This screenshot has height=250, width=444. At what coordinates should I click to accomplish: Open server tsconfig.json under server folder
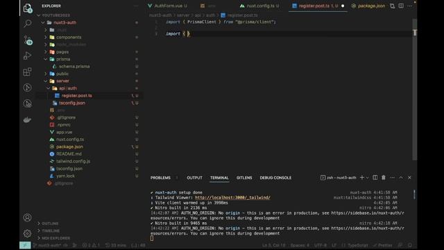[72, 103]
